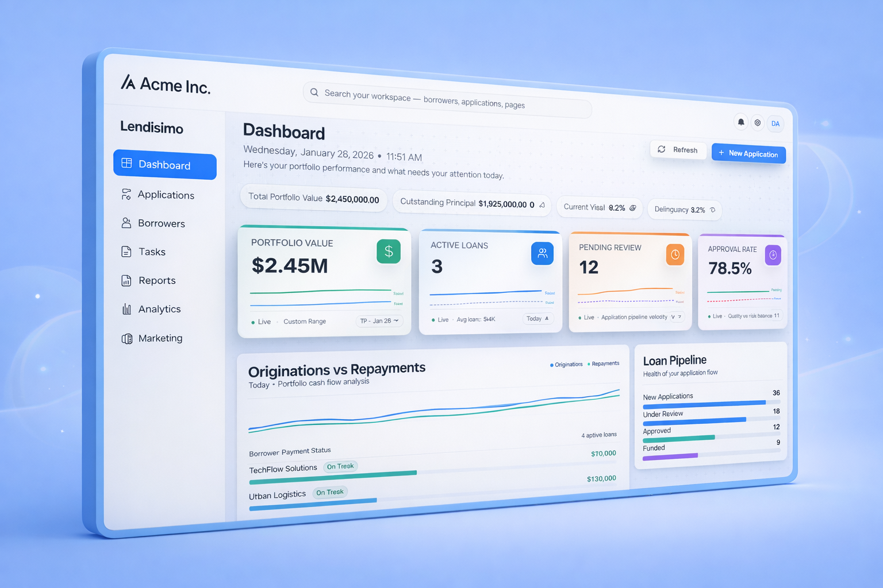Viewport: 883px width, 588px height.
Task: Start a New Application
Action: point(748,153)
